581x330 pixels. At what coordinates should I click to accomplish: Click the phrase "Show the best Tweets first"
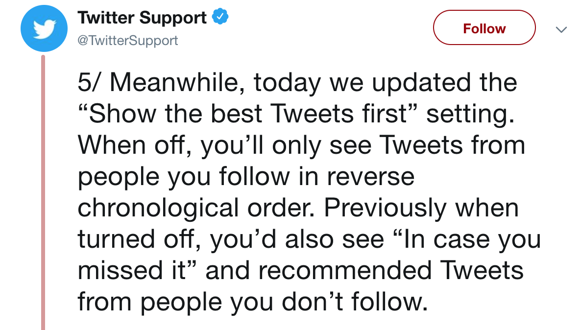point(247,113)
